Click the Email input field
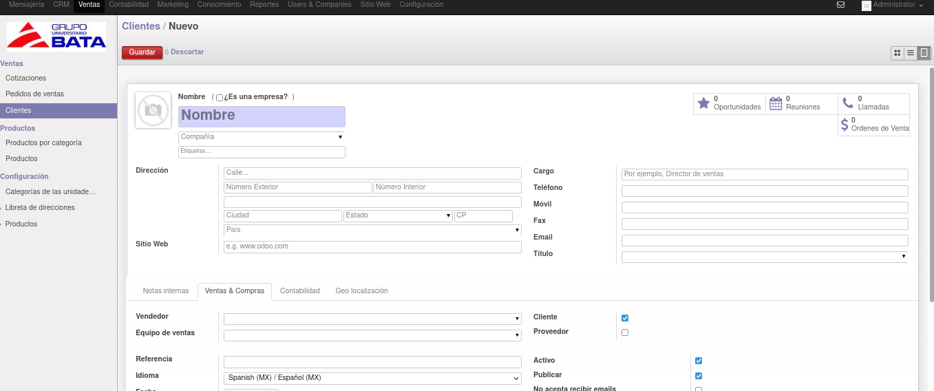Screen dimensions: 934x391 coord(765,240)
